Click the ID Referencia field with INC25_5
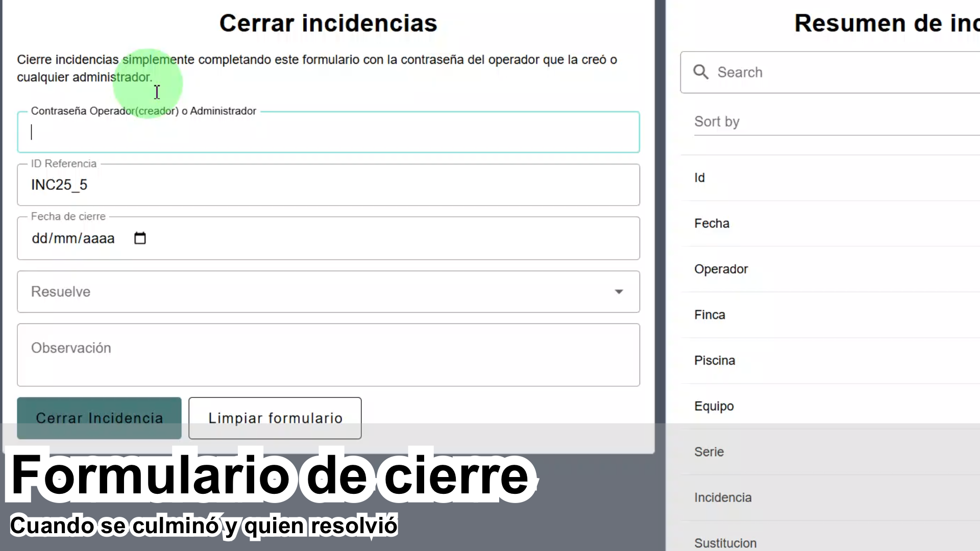 pos(328,185)
